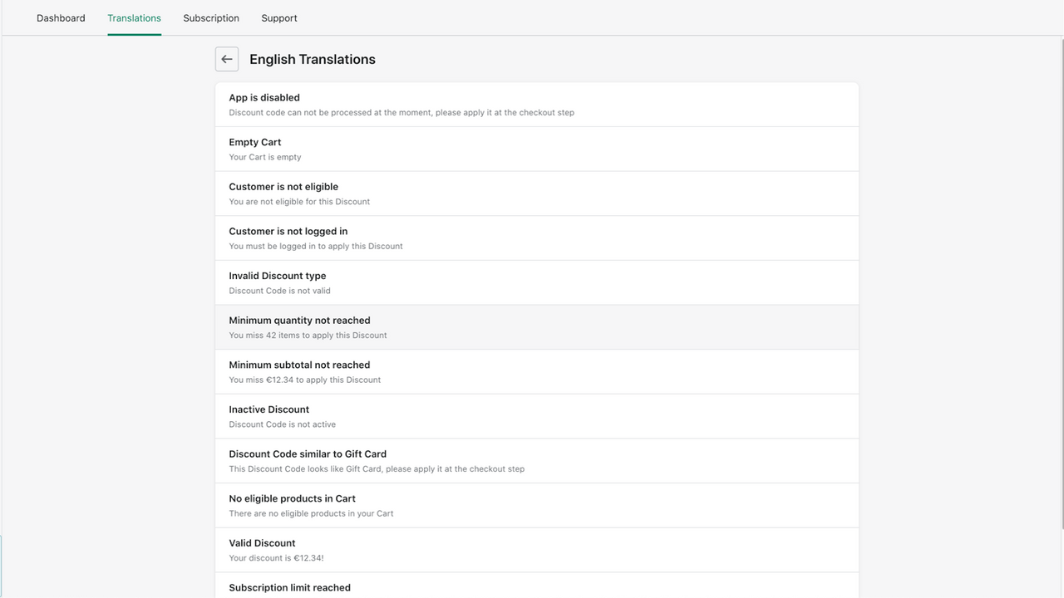Go to the Support tab
This screenshot has width=1064, height=598.
[x=278, y=17]
